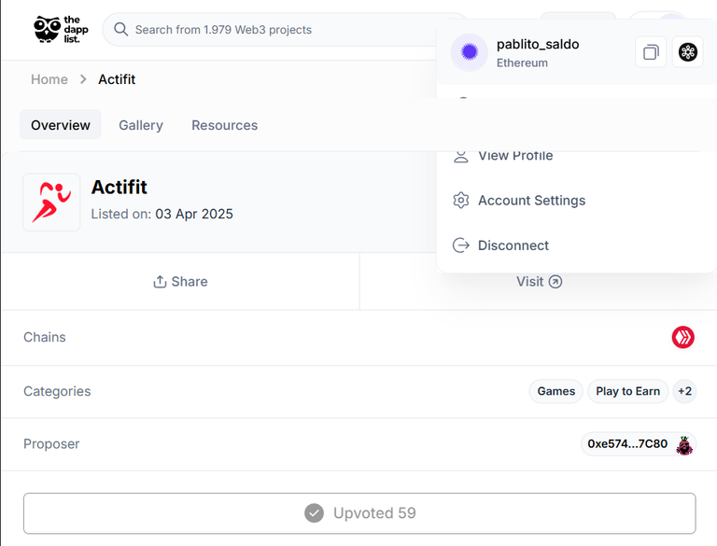The height and width of the screenshot is (546, 717).
Task: Click the dapp list owl logo
Action: (61, 29)
